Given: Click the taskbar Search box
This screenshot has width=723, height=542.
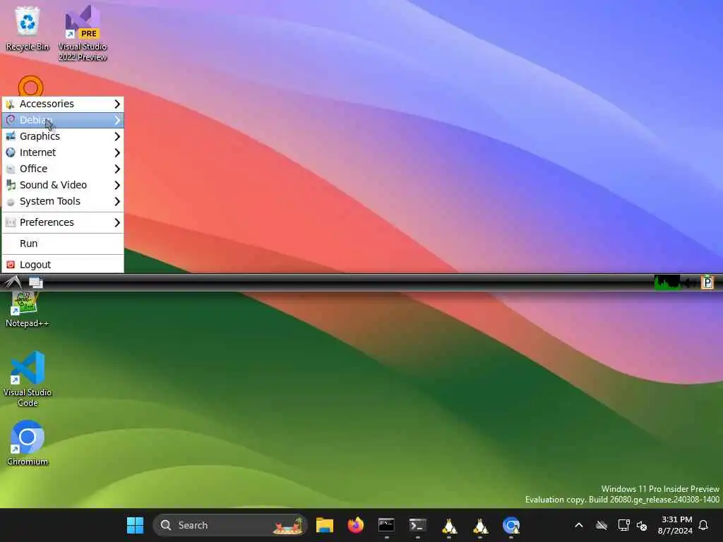Looking at the screenshot, I should [230, 525].
